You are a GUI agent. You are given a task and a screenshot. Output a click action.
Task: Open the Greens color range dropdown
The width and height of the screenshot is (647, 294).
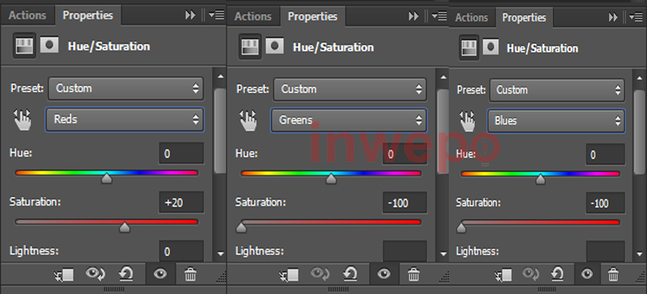tap(349, 121)
